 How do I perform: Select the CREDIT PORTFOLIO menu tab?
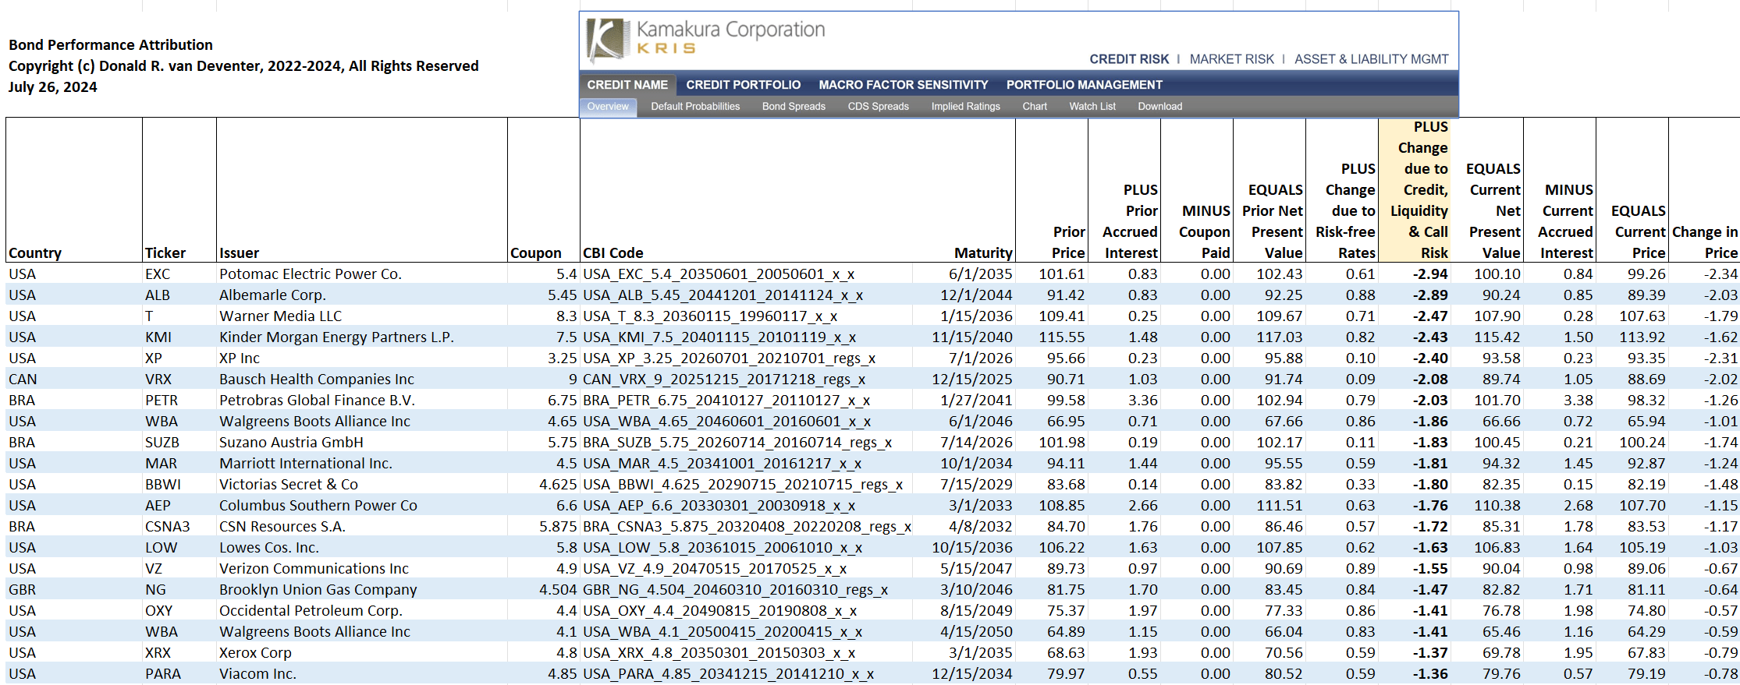[743, 85]
